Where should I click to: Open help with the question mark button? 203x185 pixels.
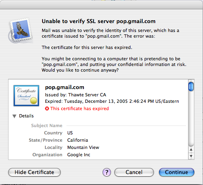pos(107,172)
